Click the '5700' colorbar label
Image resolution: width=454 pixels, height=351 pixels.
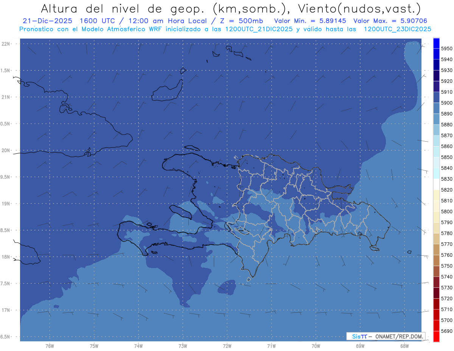(x=446, y=320)
